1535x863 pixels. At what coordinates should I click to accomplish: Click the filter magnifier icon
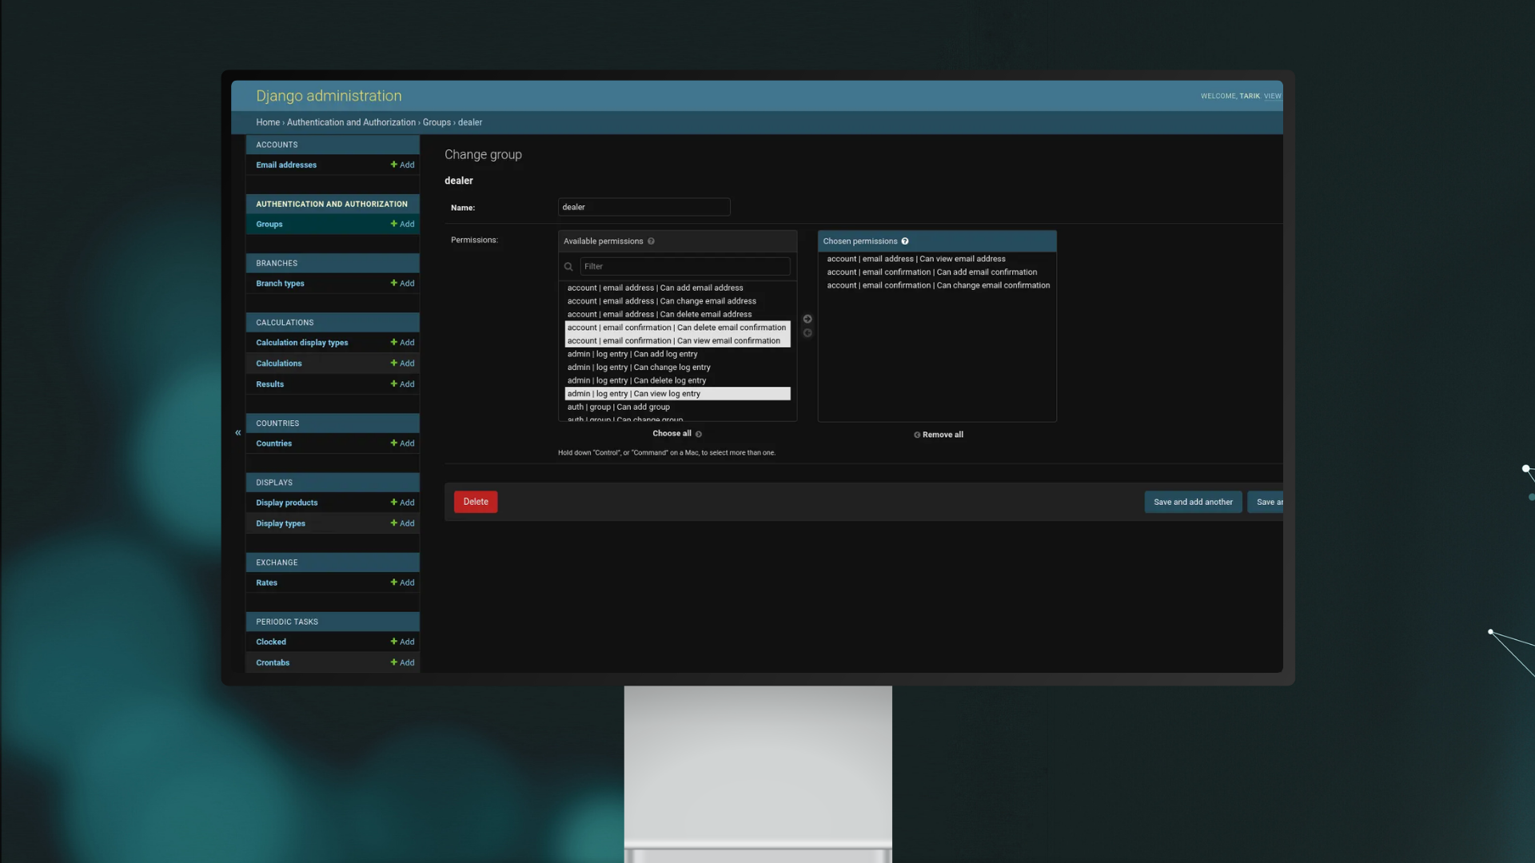(x=568, y=267)
